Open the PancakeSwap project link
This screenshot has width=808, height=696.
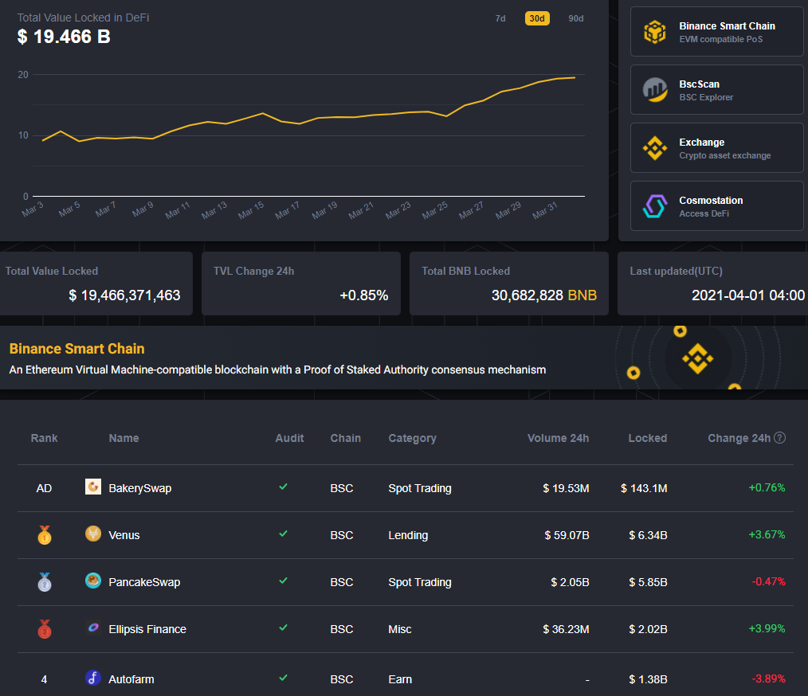pyautogui.click(x=144, y=582)
